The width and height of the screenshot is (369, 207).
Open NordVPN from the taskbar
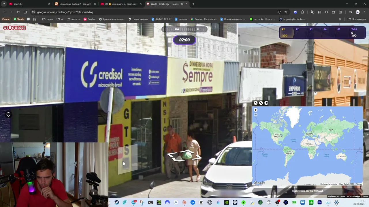pyautogui.click(x=167, y=202)
